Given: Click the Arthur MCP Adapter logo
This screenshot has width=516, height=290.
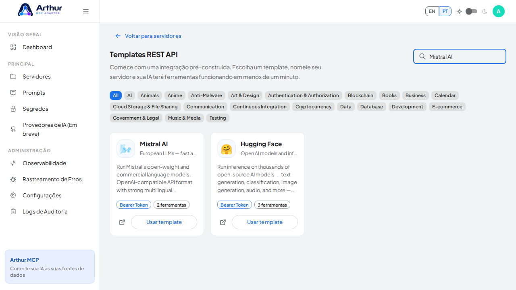Looking at the screenshot, I should pyautogui.click(x=40, y=10).
